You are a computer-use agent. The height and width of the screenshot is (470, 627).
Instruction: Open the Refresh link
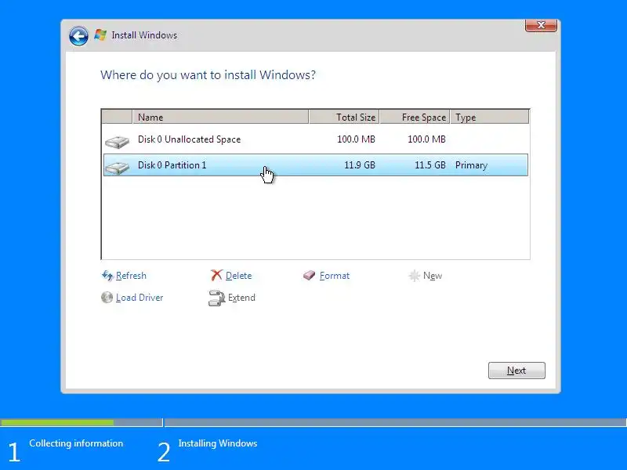[x=131, y=276]
